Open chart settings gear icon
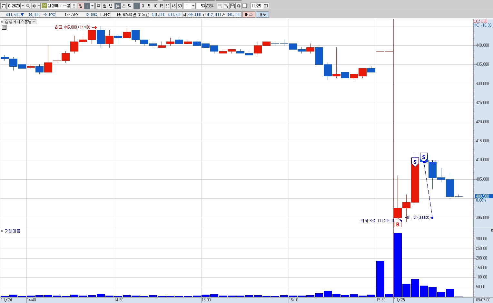Screen dimensions: 493x303 pos(239,6)
